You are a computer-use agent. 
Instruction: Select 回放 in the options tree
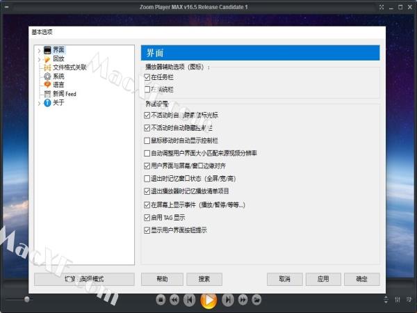click(58, 58)
